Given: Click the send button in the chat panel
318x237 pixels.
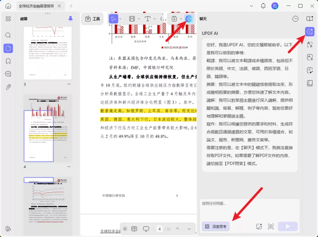Looking at the screenshot, I should tap(288, 226).
